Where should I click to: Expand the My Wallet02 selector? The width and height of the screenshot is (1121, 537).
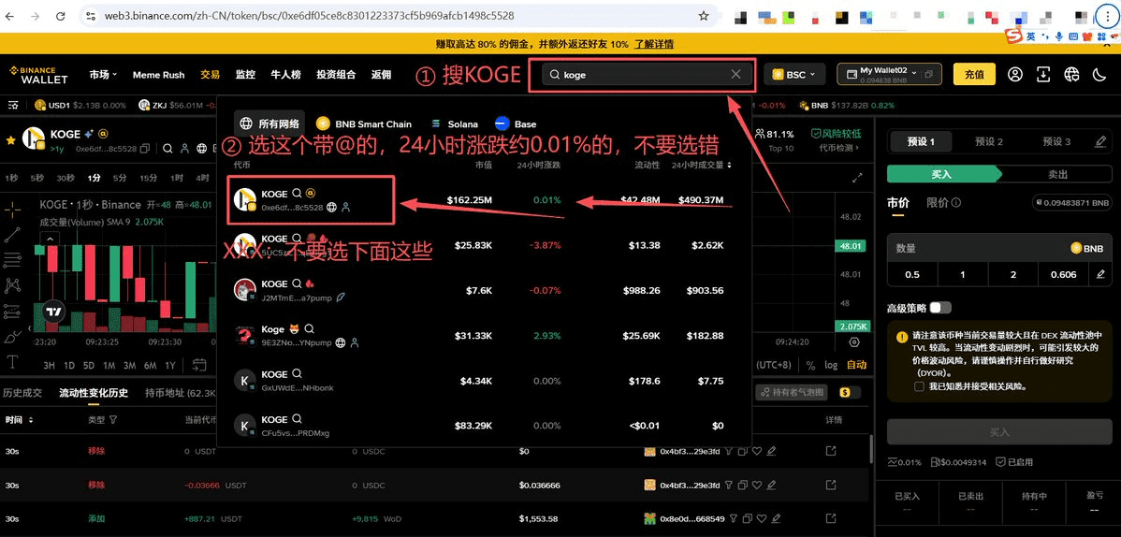point(889,75)
